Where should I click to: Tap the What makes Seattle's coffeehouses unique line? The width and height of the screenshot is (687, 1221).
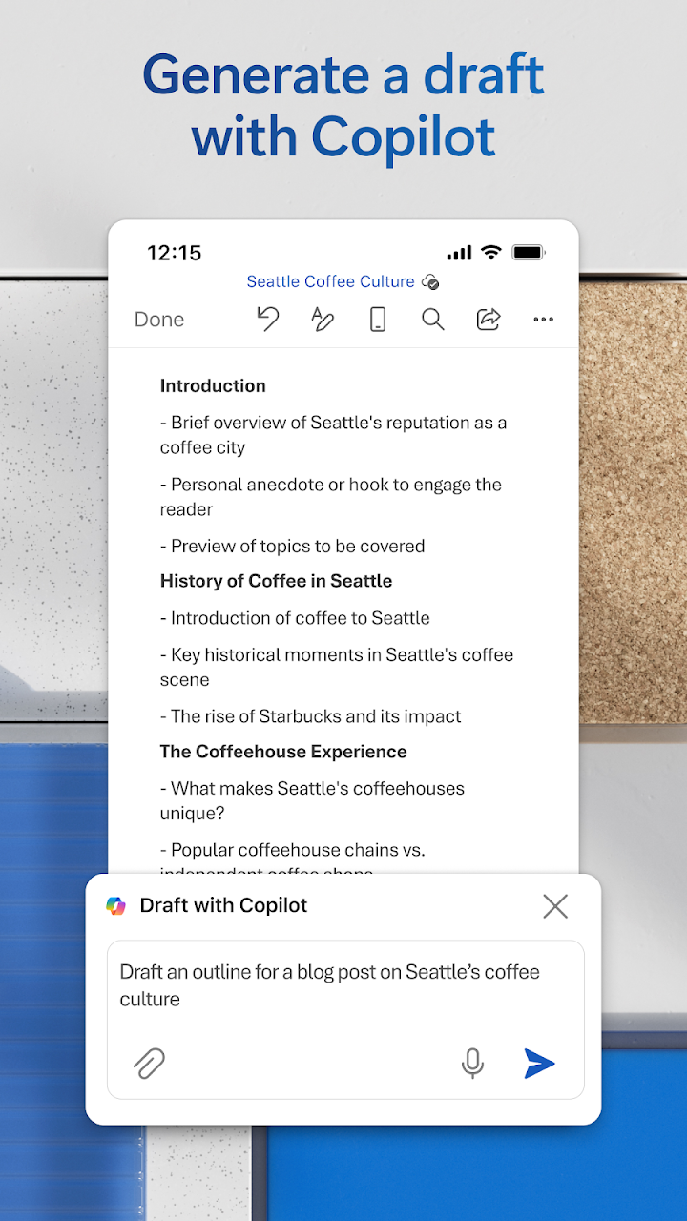click(x=312, y=800)
